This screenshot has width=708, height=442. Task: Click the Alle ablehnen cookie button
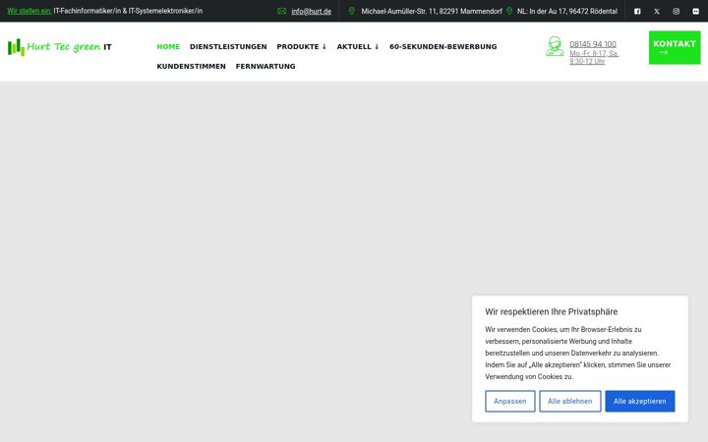(x=569, y=401)
